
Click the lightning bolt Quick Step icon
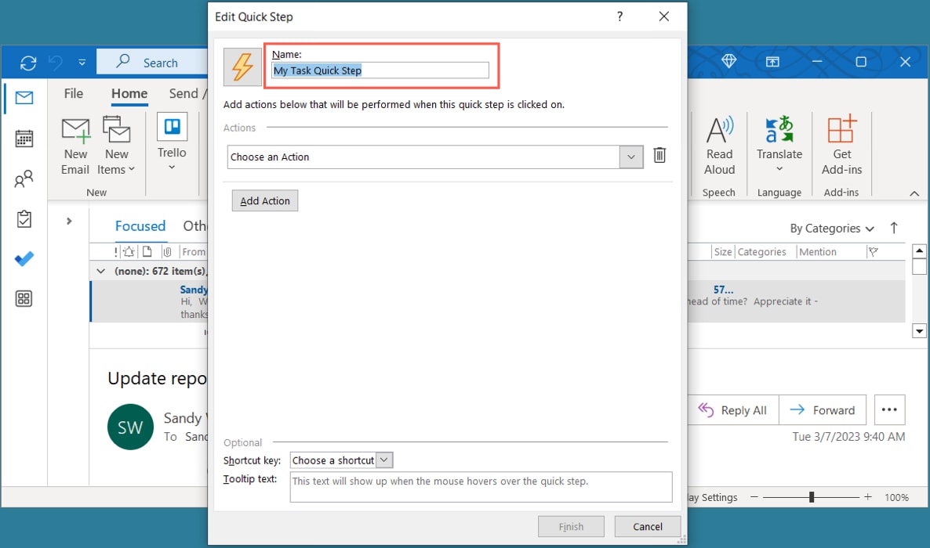click(242, 67)
